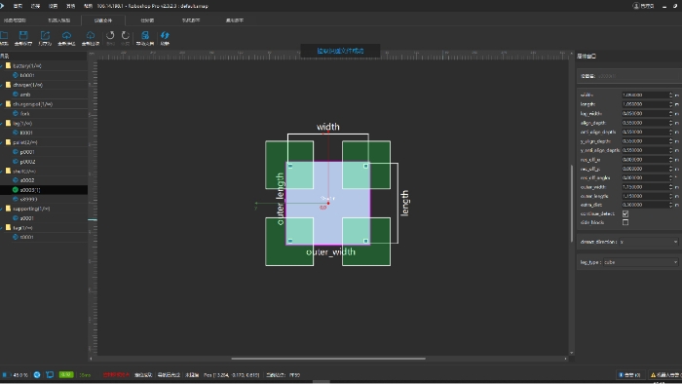Image resolution: width=682 pixels, height=384 pixels.
Task: Click the open folder toolbar icon
Action: click(4, 36)
